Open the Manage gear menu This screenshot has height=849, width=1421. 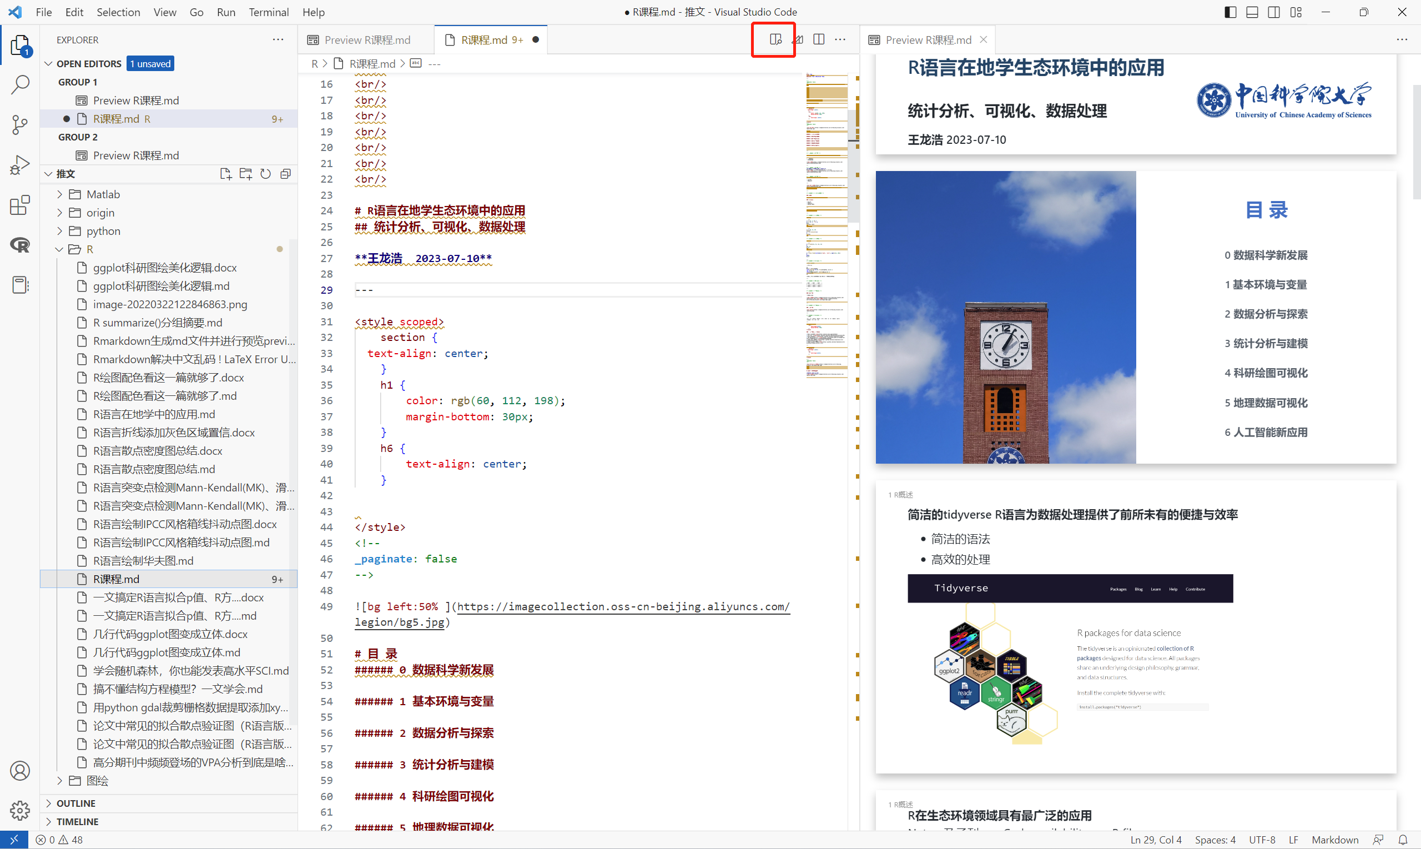coord(20,810)
